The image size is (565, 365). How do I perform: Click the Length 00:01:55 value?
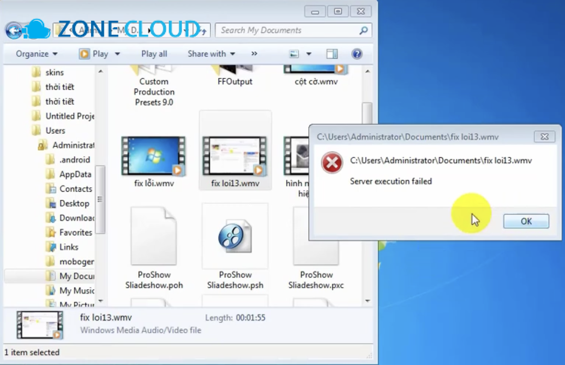click(x=250, y=317)
